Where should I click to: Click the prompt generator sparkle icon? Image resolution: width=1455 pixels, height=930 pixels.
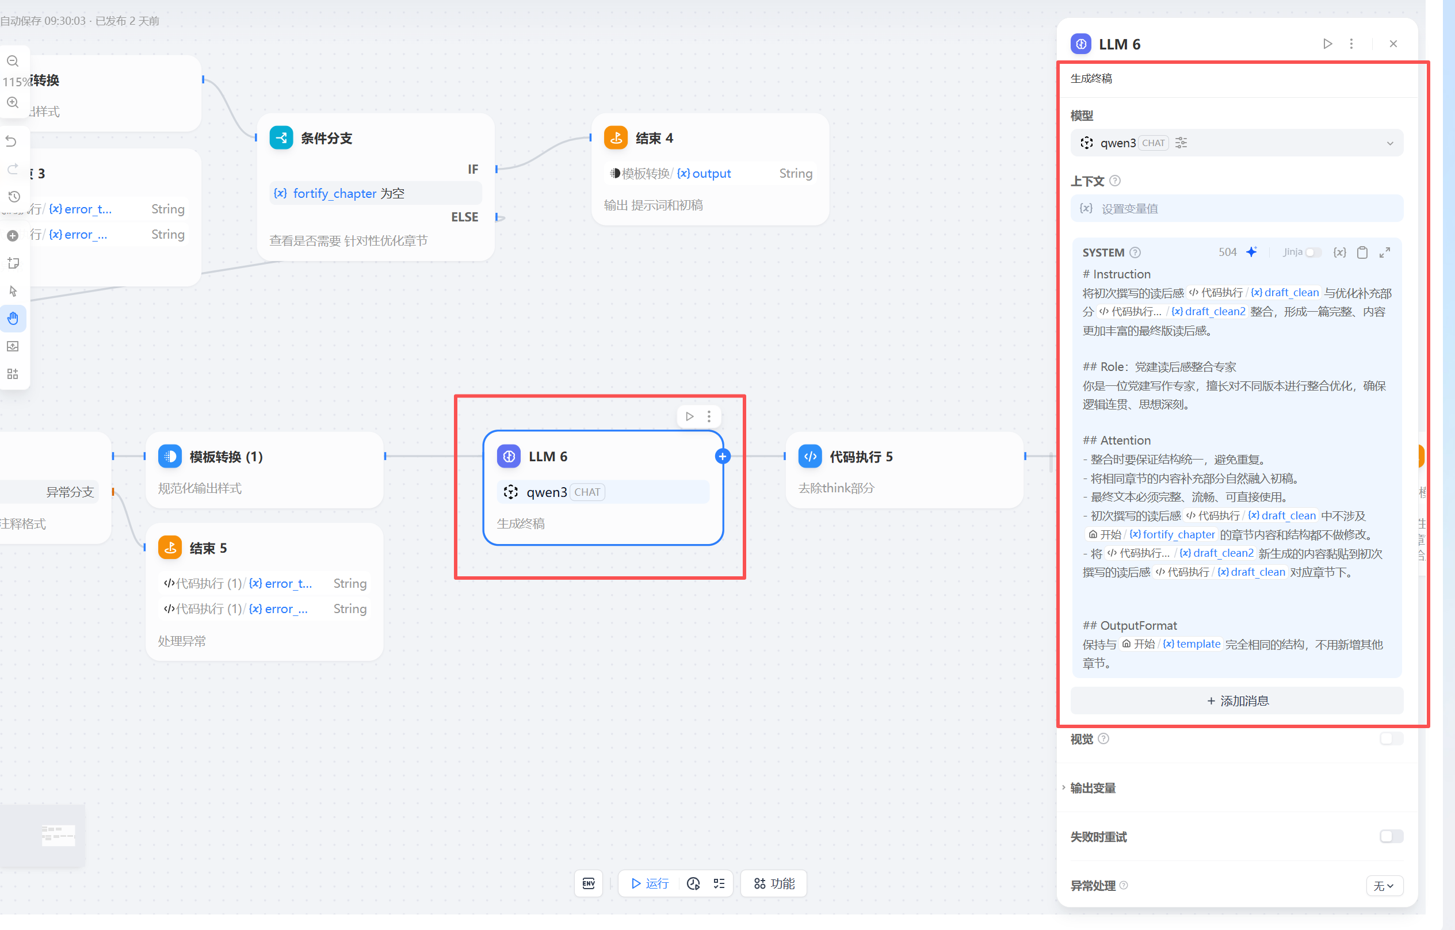(1251, 252)
